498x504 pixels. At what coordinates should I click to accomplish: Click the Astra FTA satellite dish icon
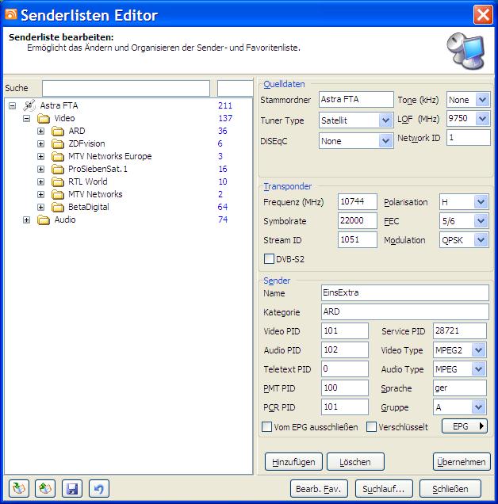click(x=29, y=105)
